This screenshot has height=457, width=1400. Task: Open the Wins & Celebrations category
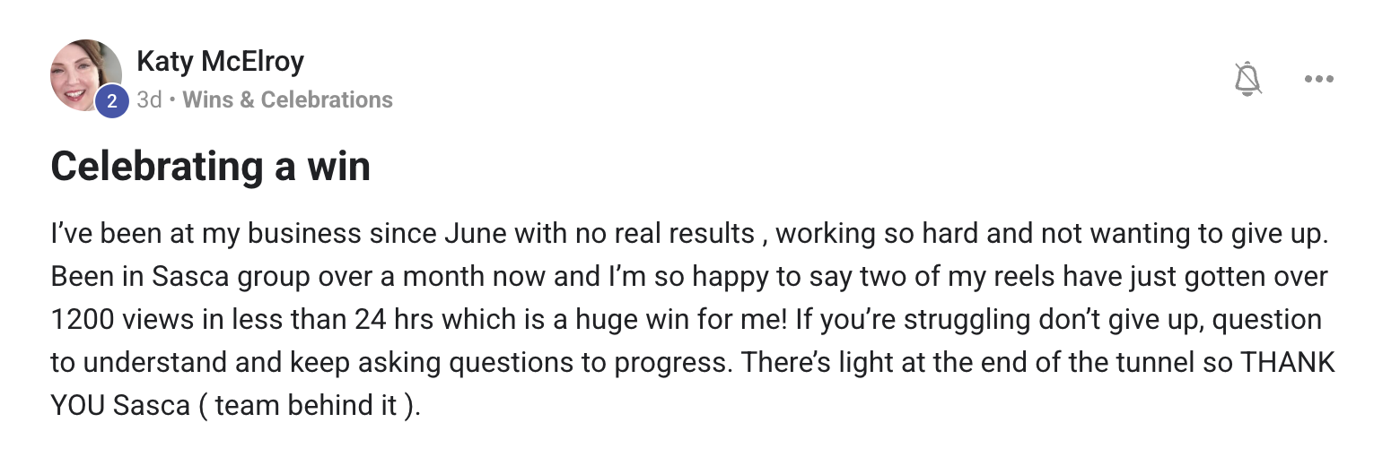pos(287,99)
